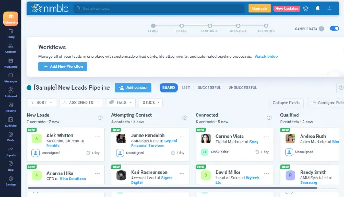The height and width of the screenshot is (197, 344).
Task: Open the Watch video link
Action: point(266,57)
